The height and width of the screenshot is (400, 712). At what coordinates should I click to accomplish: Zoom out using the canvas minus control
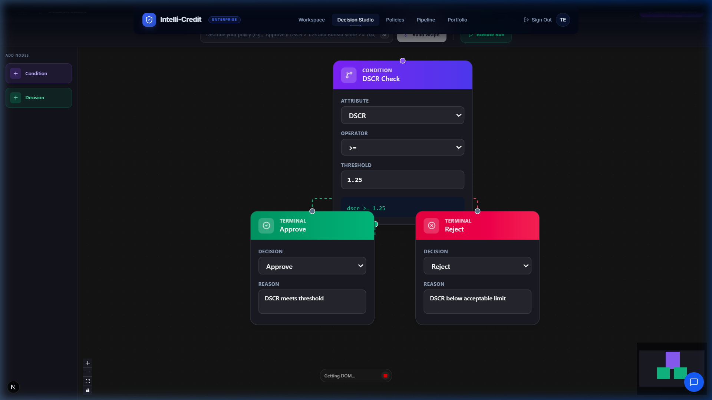(x=88, y=372)
